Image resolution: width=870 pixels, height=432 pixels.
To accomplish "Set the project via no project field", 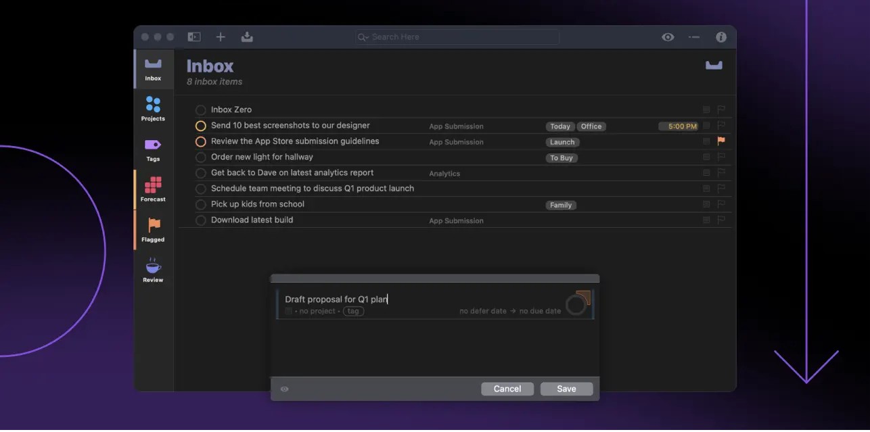I will pyautogui.click(x=317, y=311).
